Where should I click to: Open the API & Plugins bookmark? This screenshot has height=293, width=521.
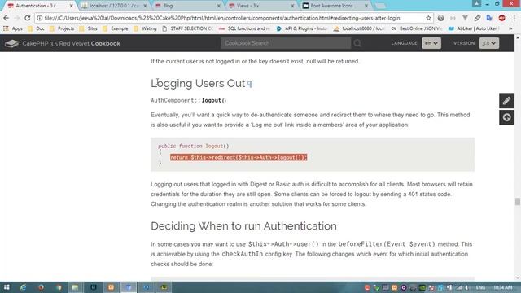click(x=302, y=29)
